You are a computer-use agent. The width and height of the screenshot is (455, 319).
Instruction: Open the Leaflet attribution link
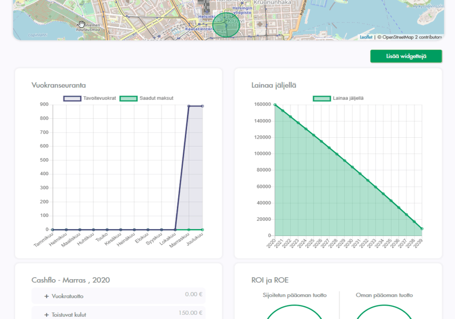(366, 37)
